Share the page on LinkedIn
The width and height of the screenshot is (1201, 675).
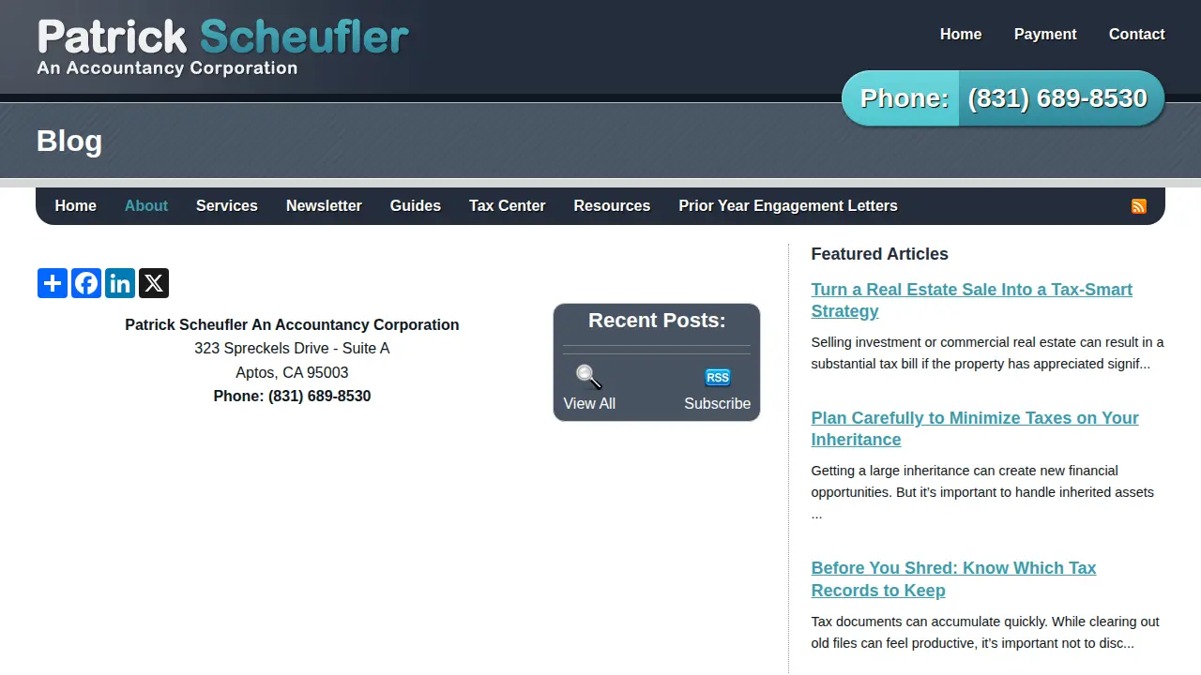[120, 283]
